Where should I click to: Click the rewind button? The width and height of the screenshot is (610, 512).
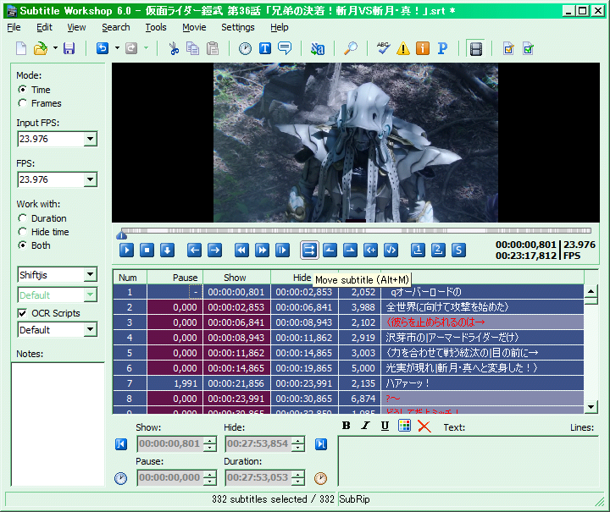(x=241, y=250)
